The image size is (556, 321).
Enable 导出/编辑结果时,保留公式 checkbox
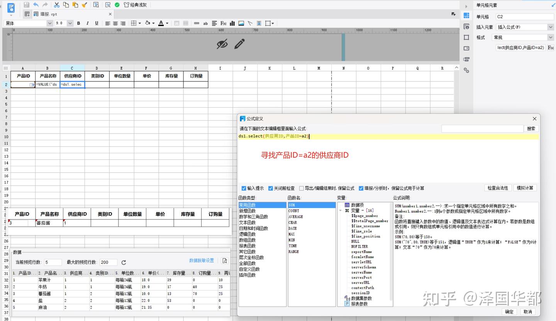301,188
